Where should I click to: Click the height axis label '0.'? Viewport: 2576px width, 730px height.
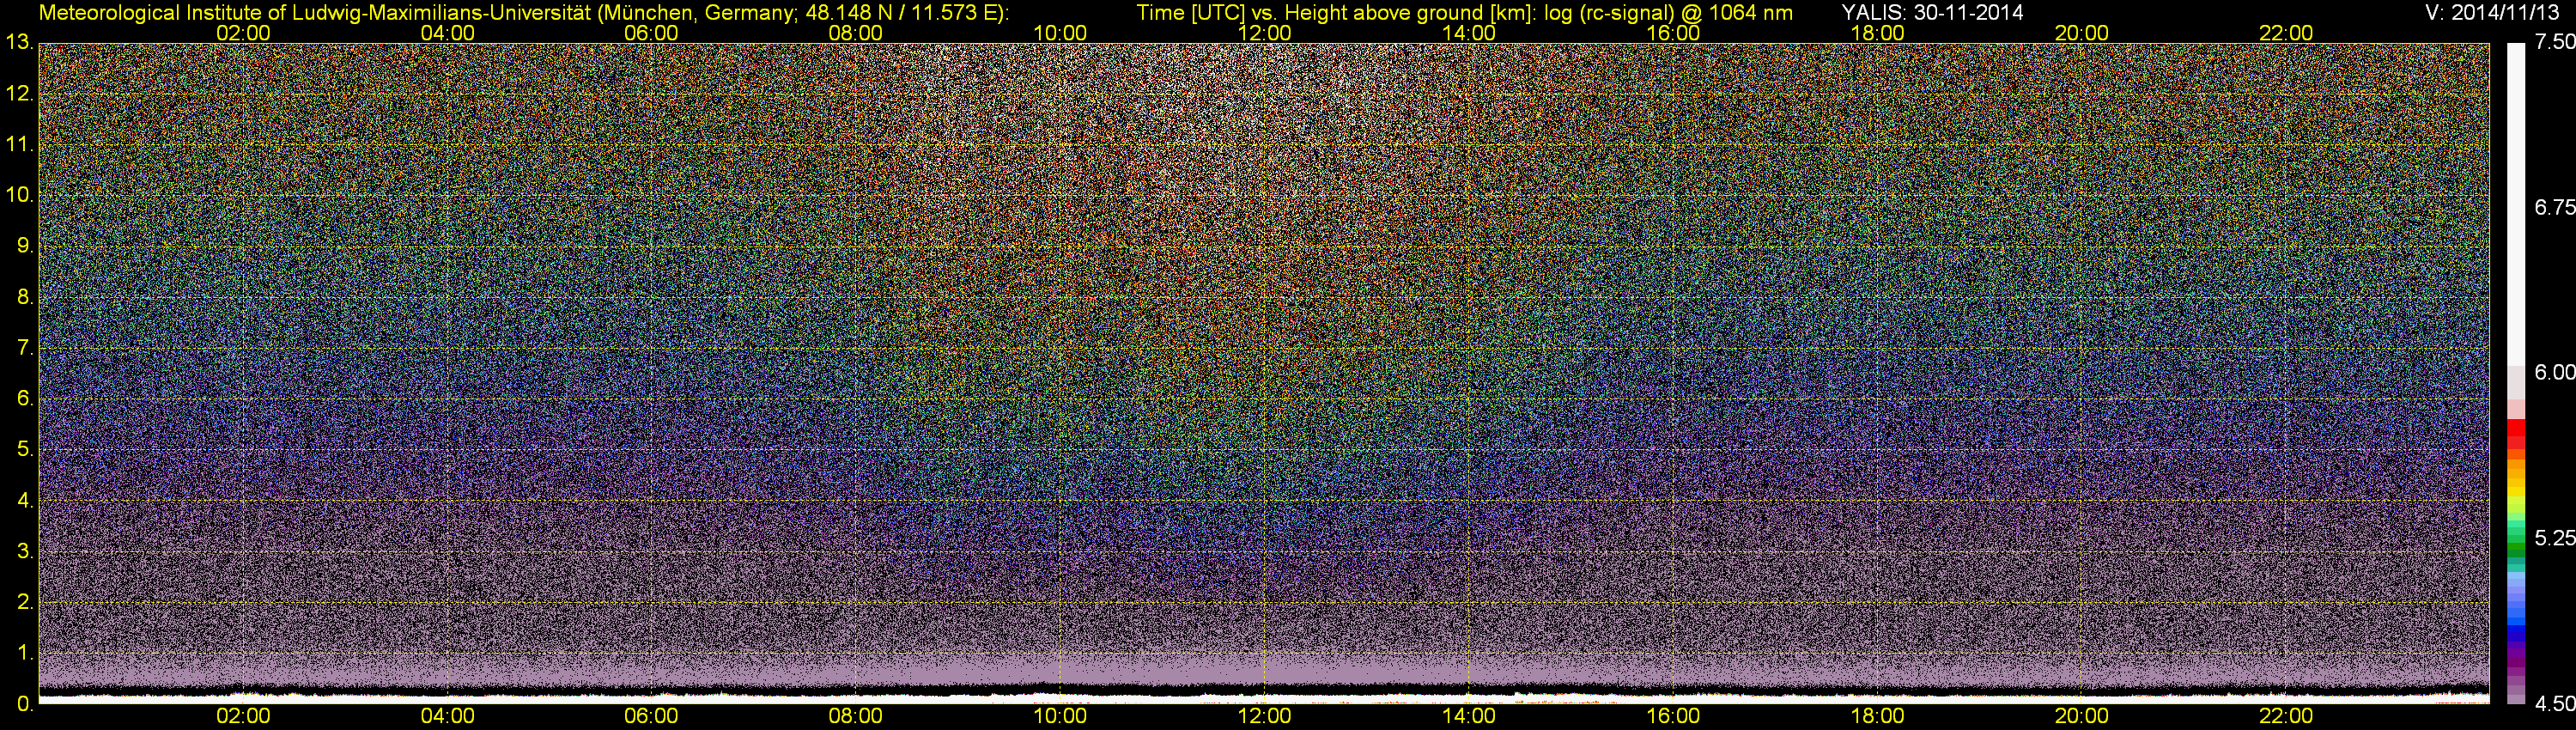click(25, 704)
